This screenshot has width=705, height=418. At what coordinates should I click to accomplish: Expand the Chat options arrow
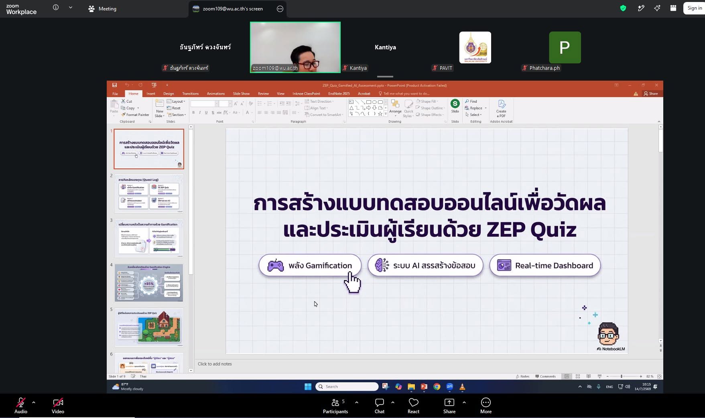coord(393,402)
